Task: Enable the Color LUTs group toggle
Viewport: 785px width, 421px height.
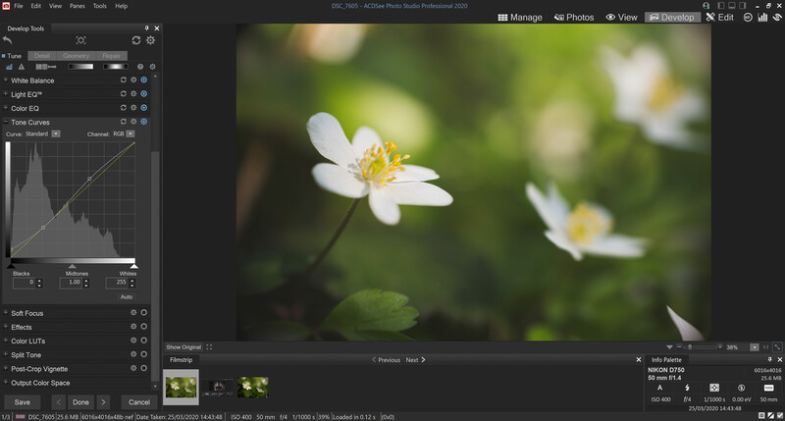Action: [x=143, y=341]
